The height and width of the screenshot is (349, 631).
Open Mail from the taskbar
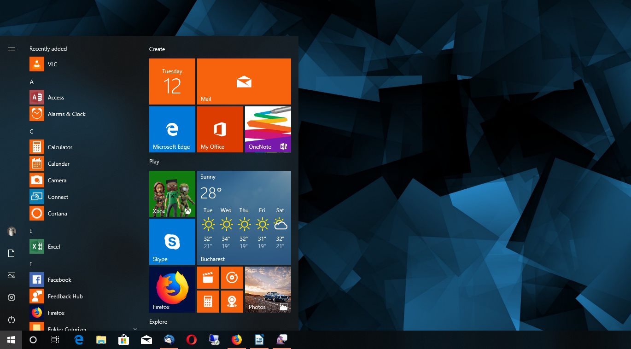[146, 340]
